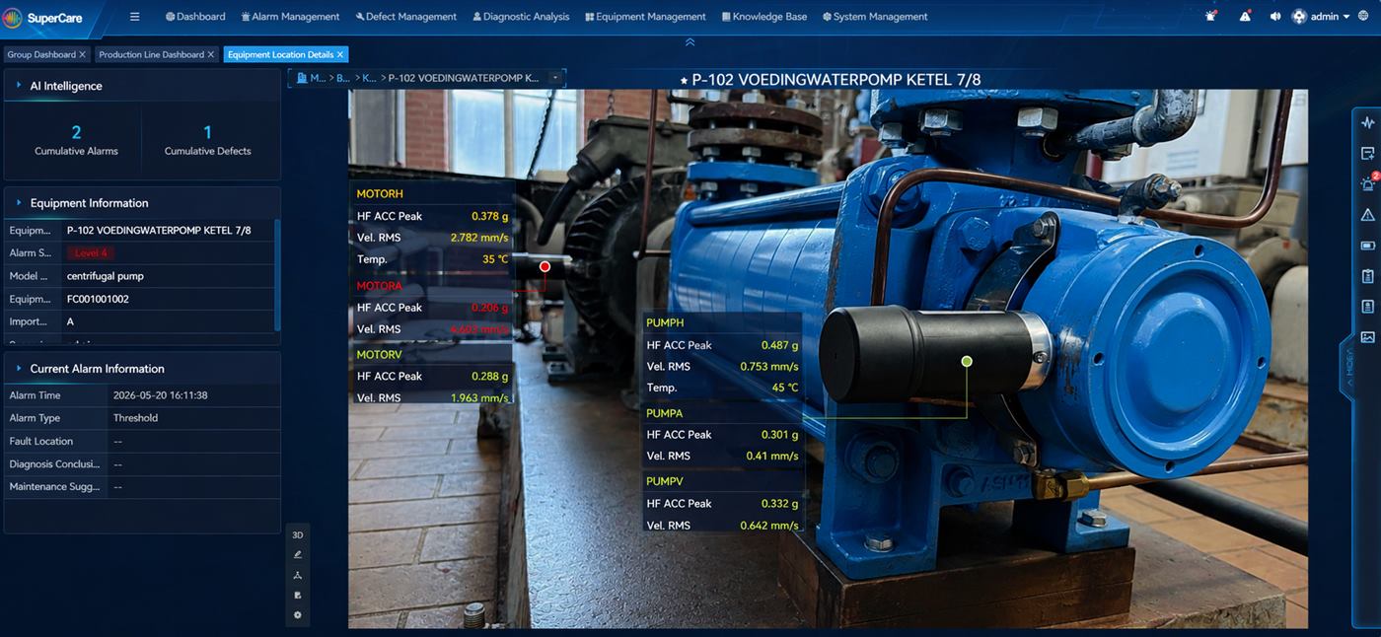Click the SuperCare logo
The width and height of the screenshot is (1381, 637).
tap(42, 17)
